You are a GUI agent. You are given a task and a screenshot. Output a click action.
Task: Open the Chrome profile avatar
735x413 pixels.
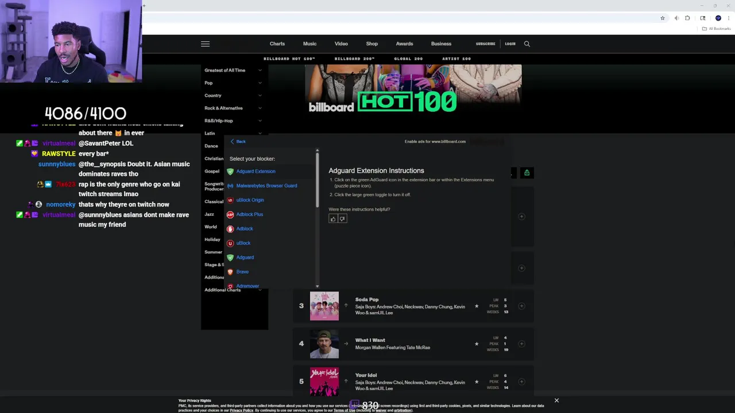(x=718, y=18)
